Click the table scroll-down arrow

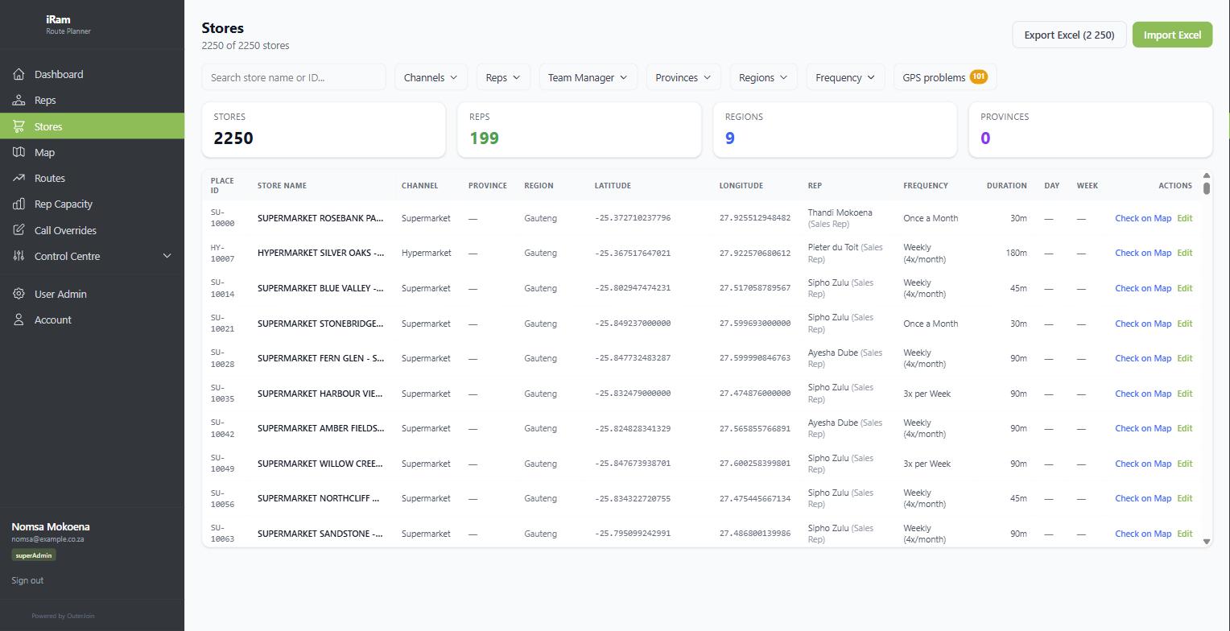click(x=1207, y=541)
